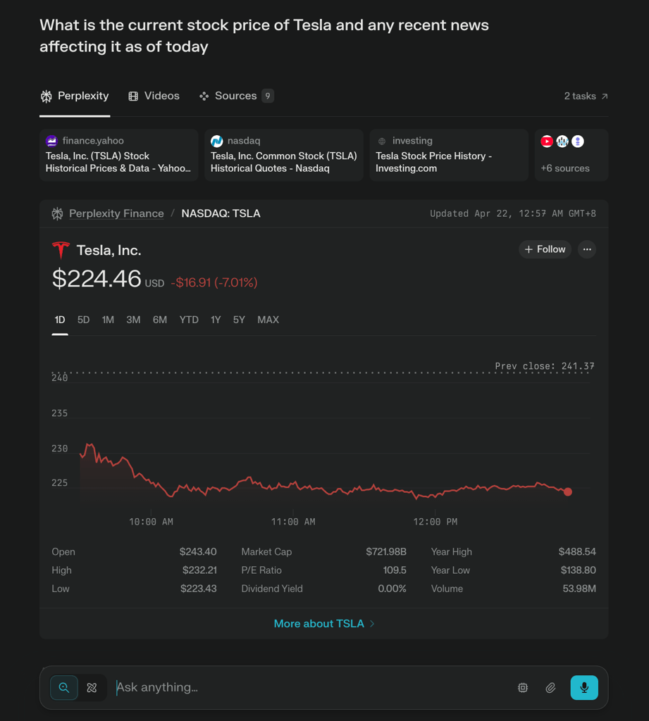
Task: Open the investing.com source card
Action: click(x=449, y=155)
